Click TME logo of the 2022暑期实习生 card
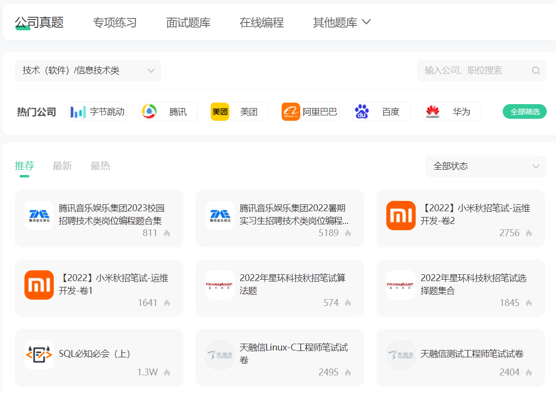556x393 pixels. click(x=220, y=216)
